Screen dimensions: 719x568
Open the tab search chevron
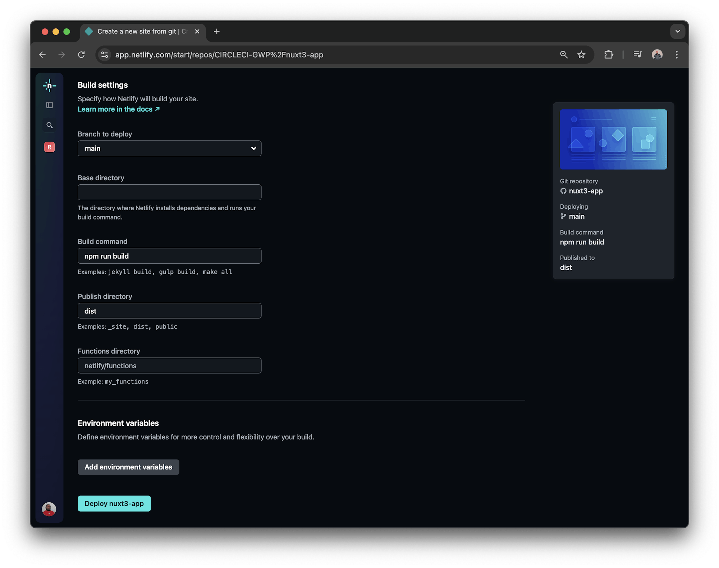(x=678, y=31)
